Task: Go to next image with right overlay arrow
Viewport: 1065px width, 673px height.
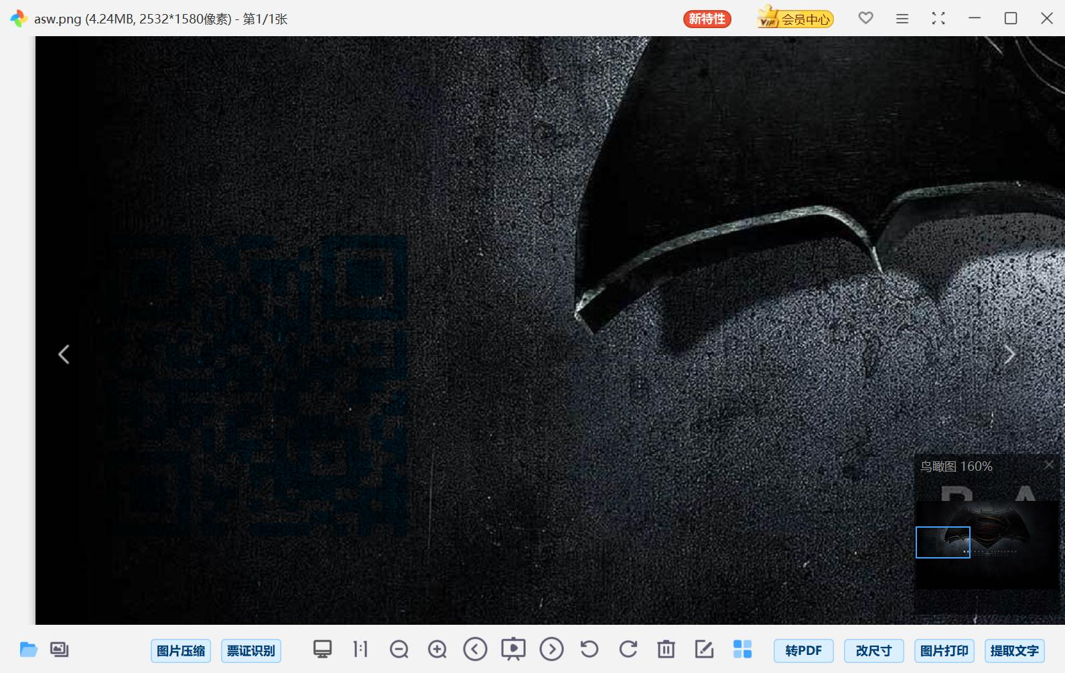Action: point(1009,354)
